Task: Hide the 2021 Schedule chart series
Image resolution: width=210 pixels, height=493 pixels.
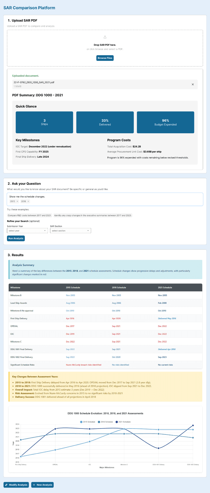Action: coord(123,422)
